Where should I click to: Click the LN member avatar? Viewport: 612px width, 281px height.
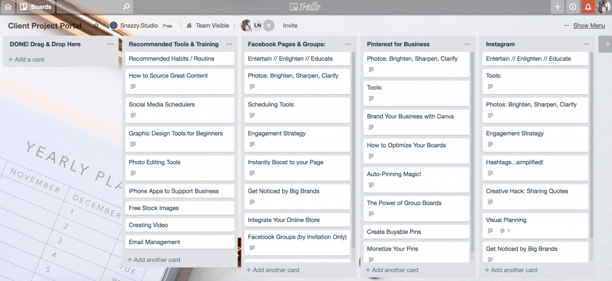tap(258, 26)
